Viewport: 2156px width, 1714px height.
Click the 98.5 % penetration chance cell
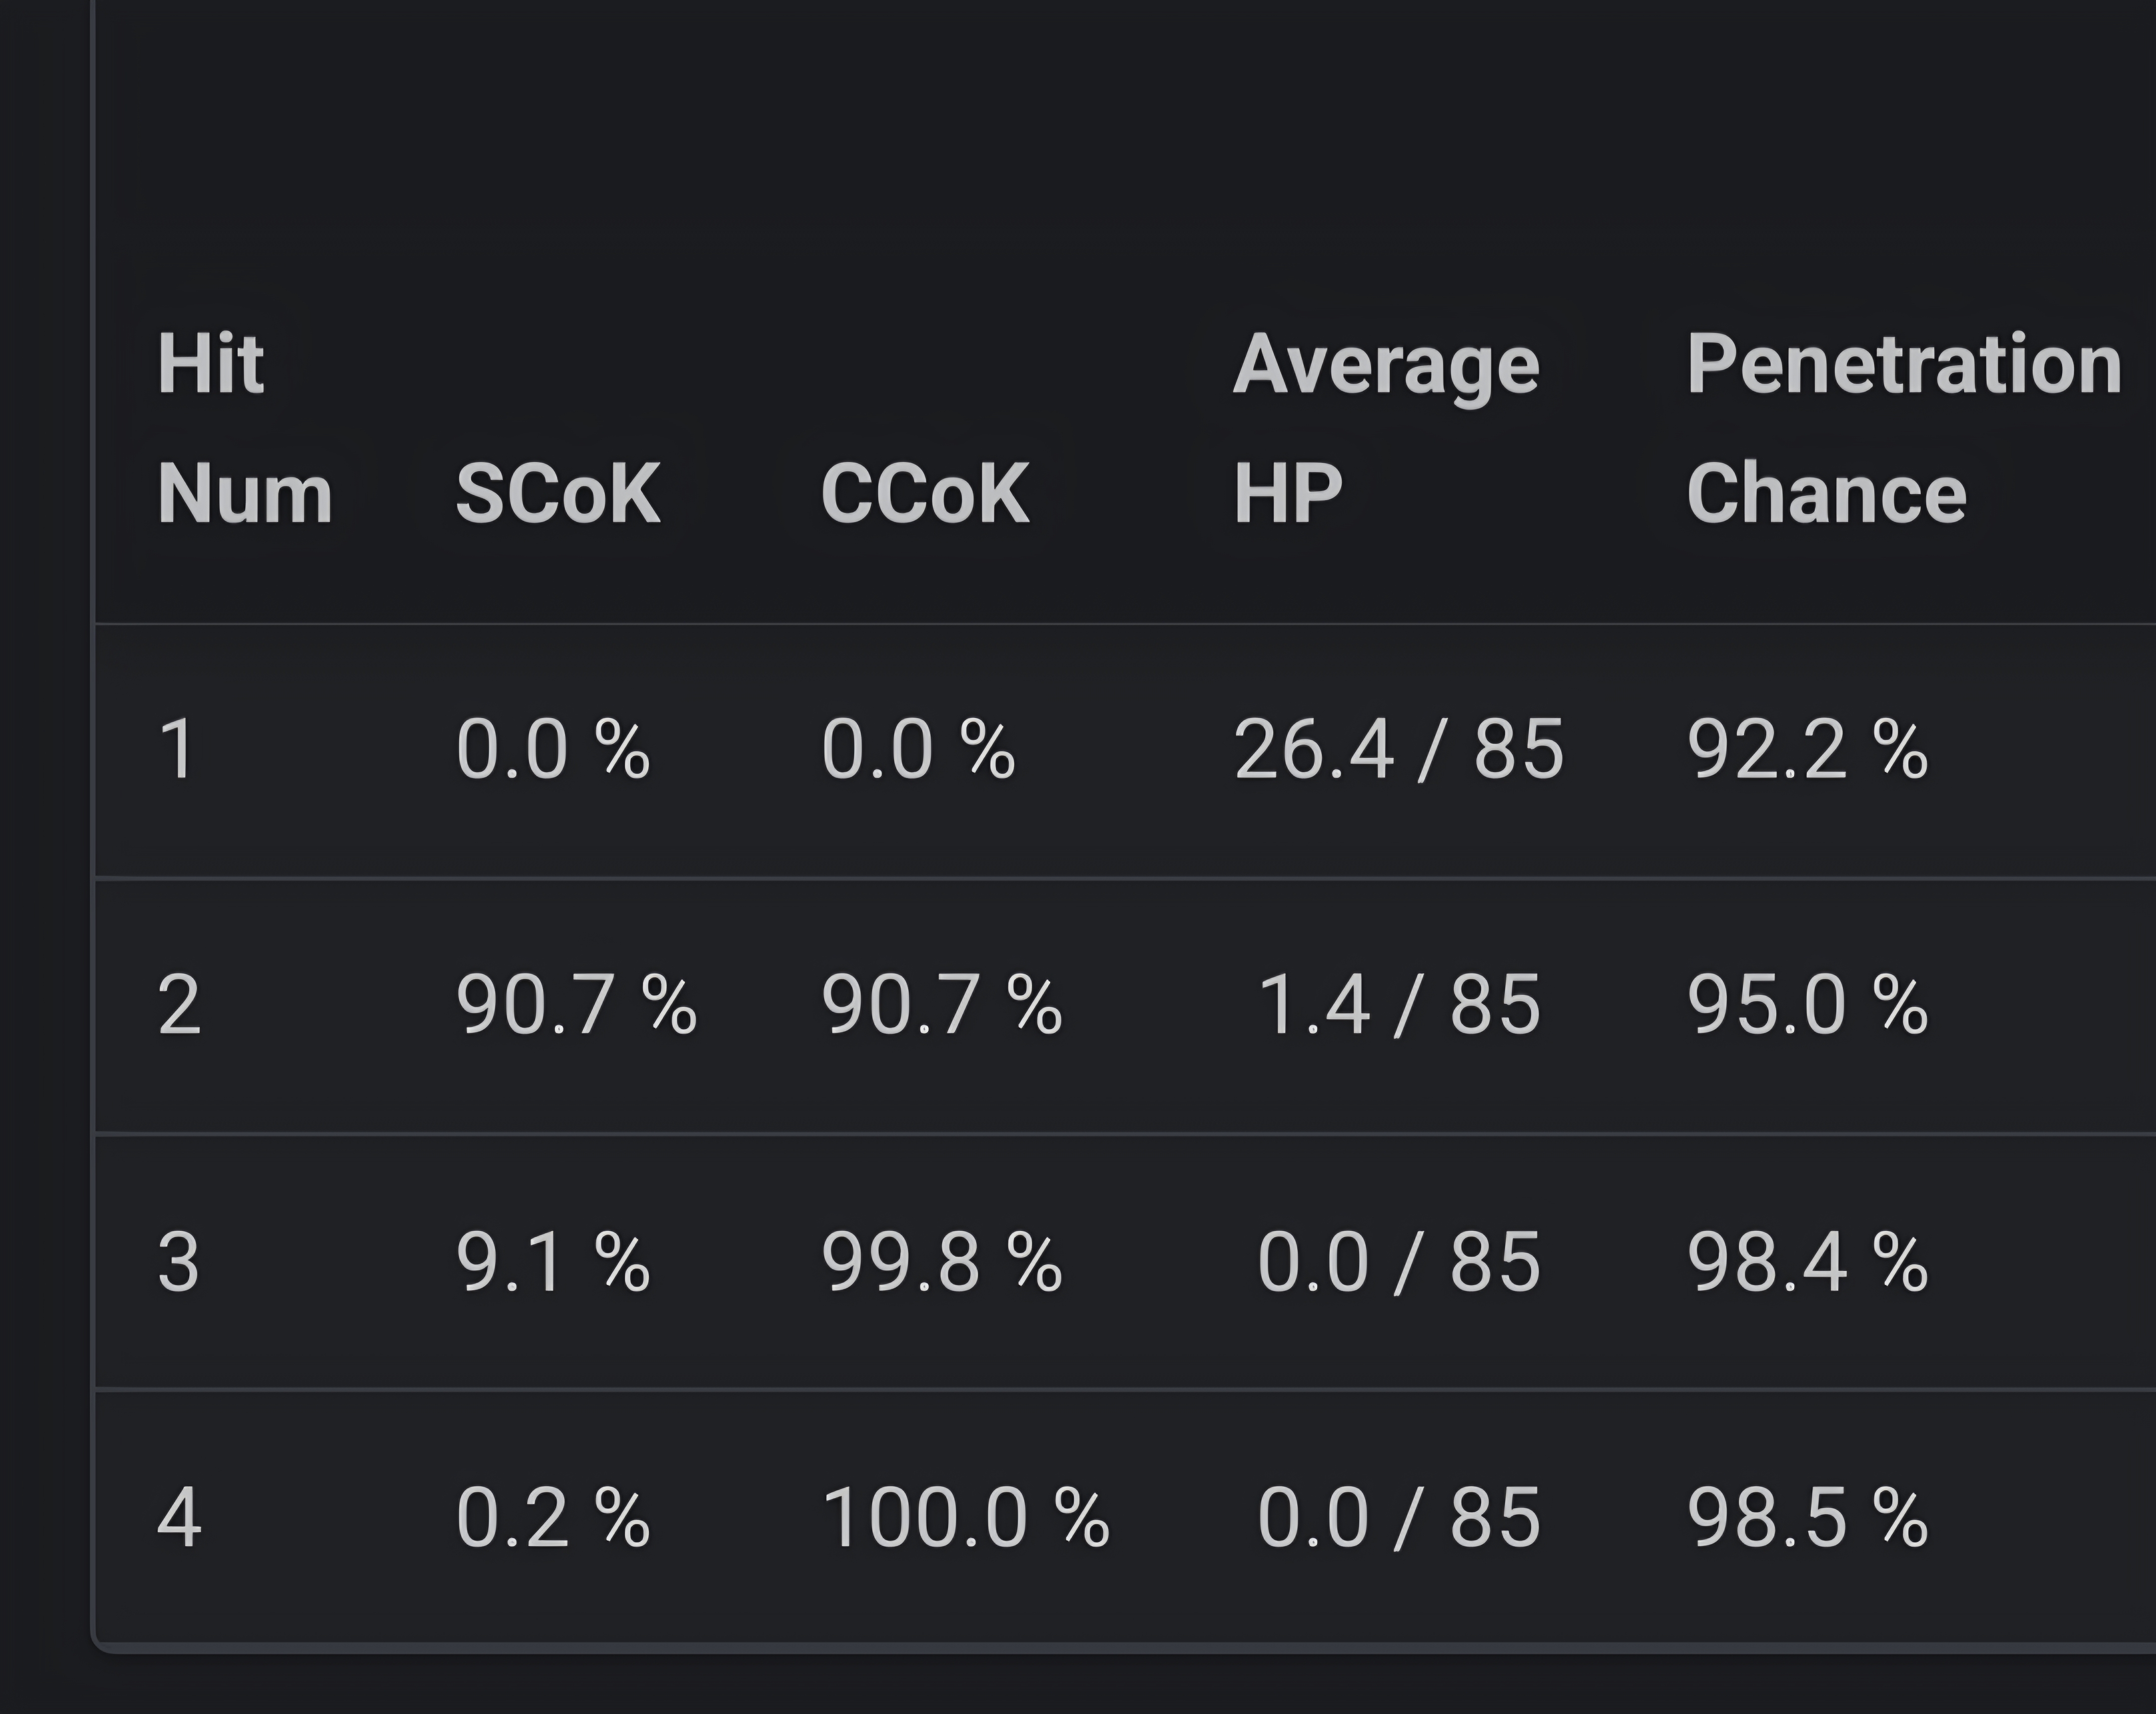pyautogui.click(x=1806, y=1517)
